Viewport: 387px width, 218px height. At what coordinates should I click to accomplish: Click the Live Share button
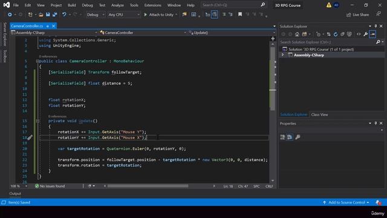[x=357, y=15]
